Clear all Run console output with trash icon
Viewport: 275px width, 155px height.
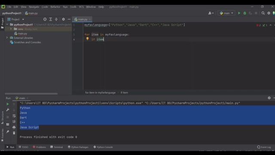tap(14, 133)
